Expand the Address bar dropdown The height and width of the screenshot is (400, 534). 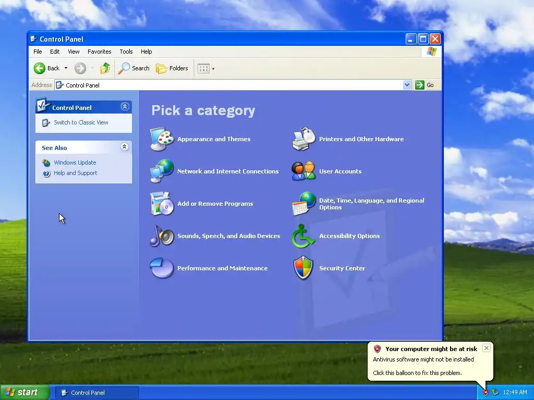[x=407, y=85]
